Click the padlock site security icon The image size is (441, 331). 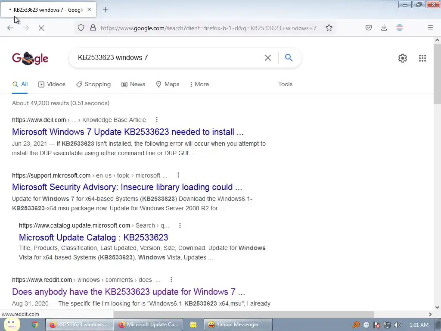pos(93,28)
